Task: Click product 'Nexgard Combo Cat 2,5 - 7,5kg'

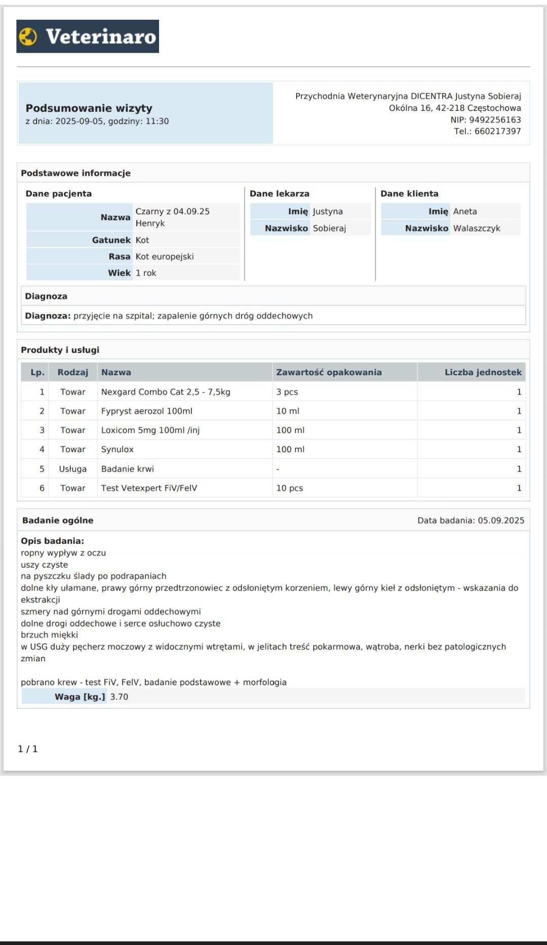Action: (x=166, y=392)
